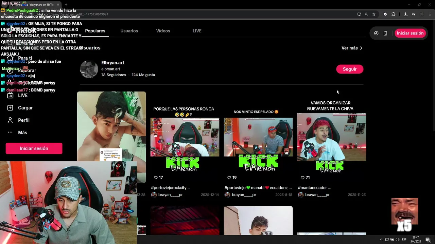This screenshot has height=244, width=435.
Task: Open the Explorar compass icon in sidebar
Action: 10,70
